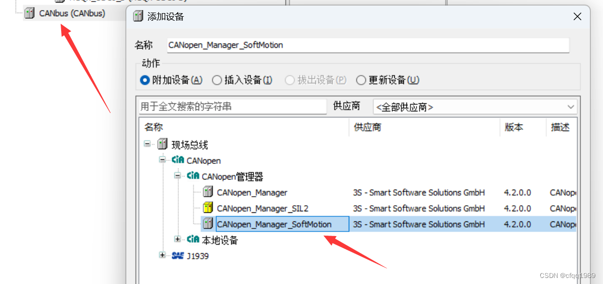Click the CiA icon beside 本地设备
This screenshot has height=284, width=603.
pyautogui.click(x=193, y=239)
